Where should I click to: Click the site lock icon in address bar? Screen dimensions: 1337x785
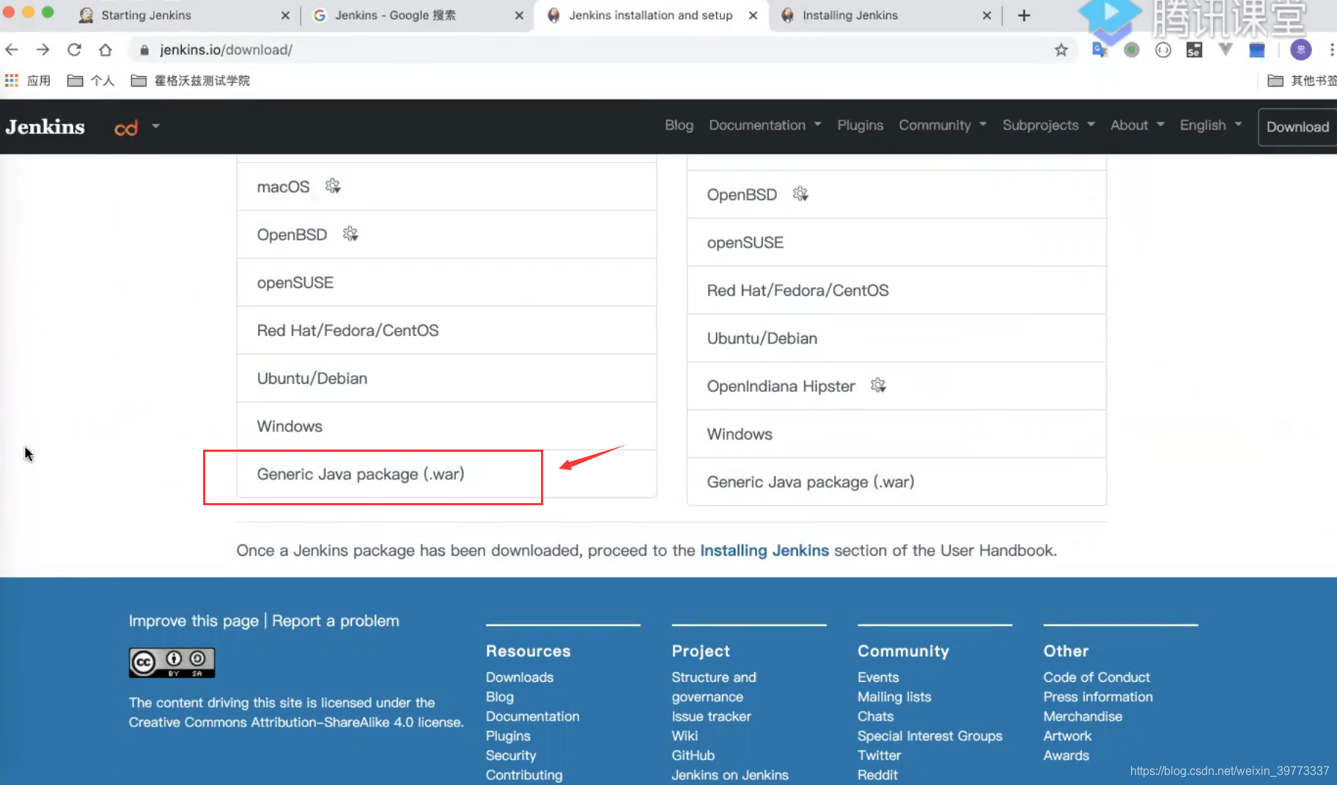(x=144, y=50)
